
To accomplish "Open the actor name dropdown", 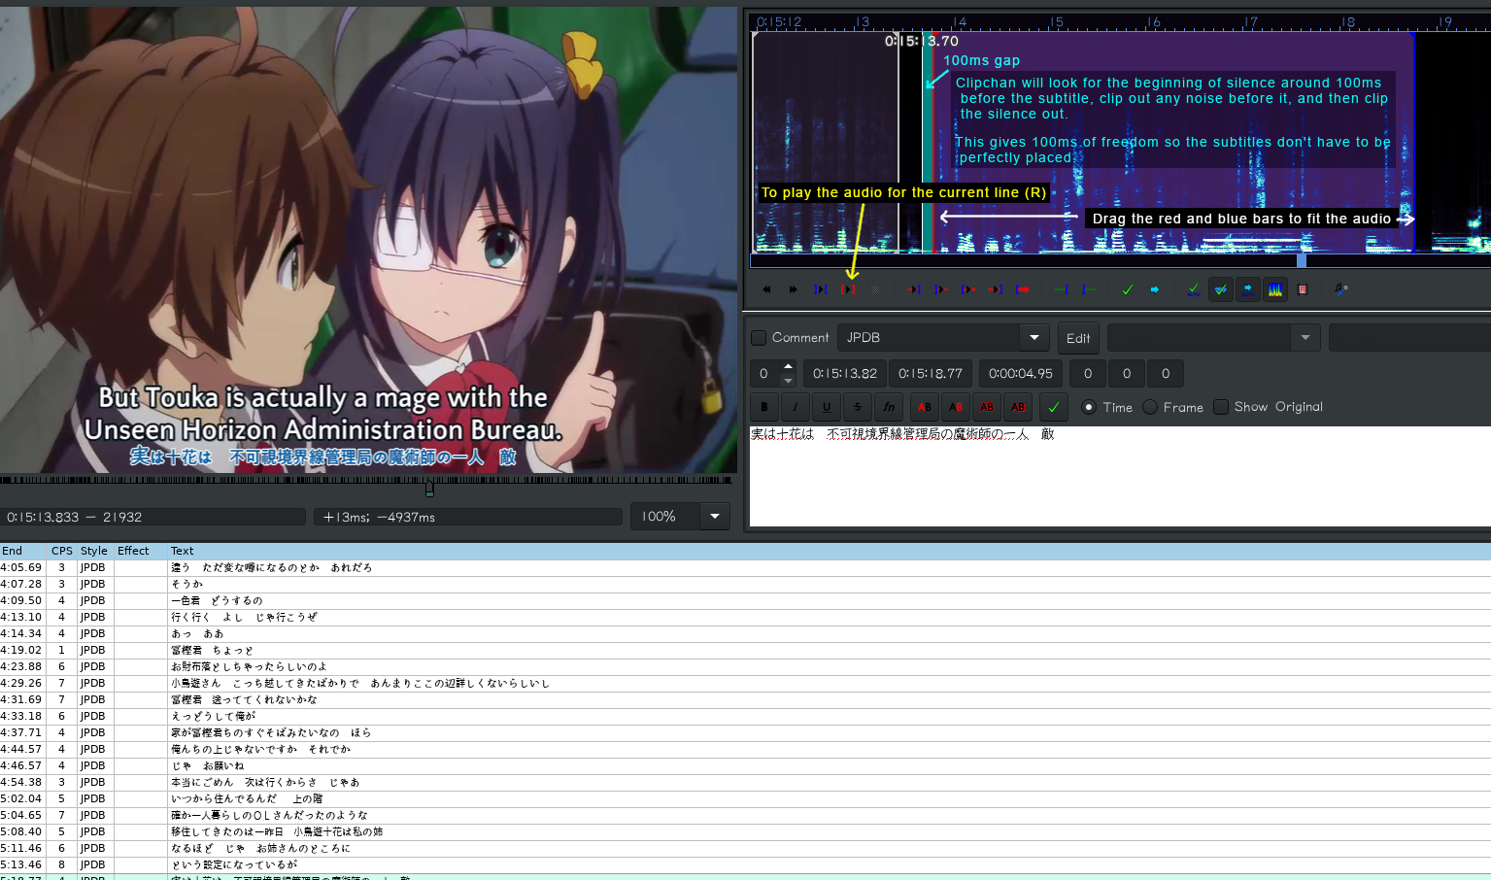I will pyautogui.click(x=1305, y=338).
